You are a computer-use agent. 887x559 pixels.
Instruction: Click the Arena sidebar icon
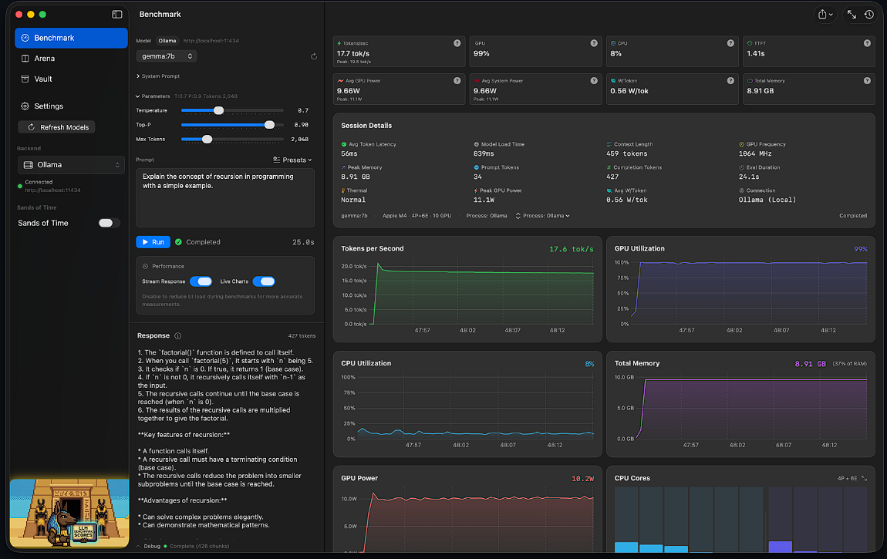coord(25,58)
